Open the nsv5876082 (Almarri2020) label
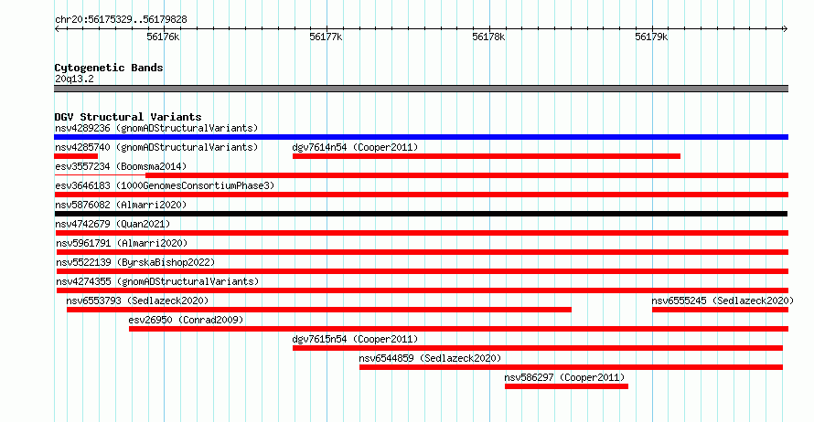Image resolution: width=814 pixels, height=422 pixels. point(121,205)
